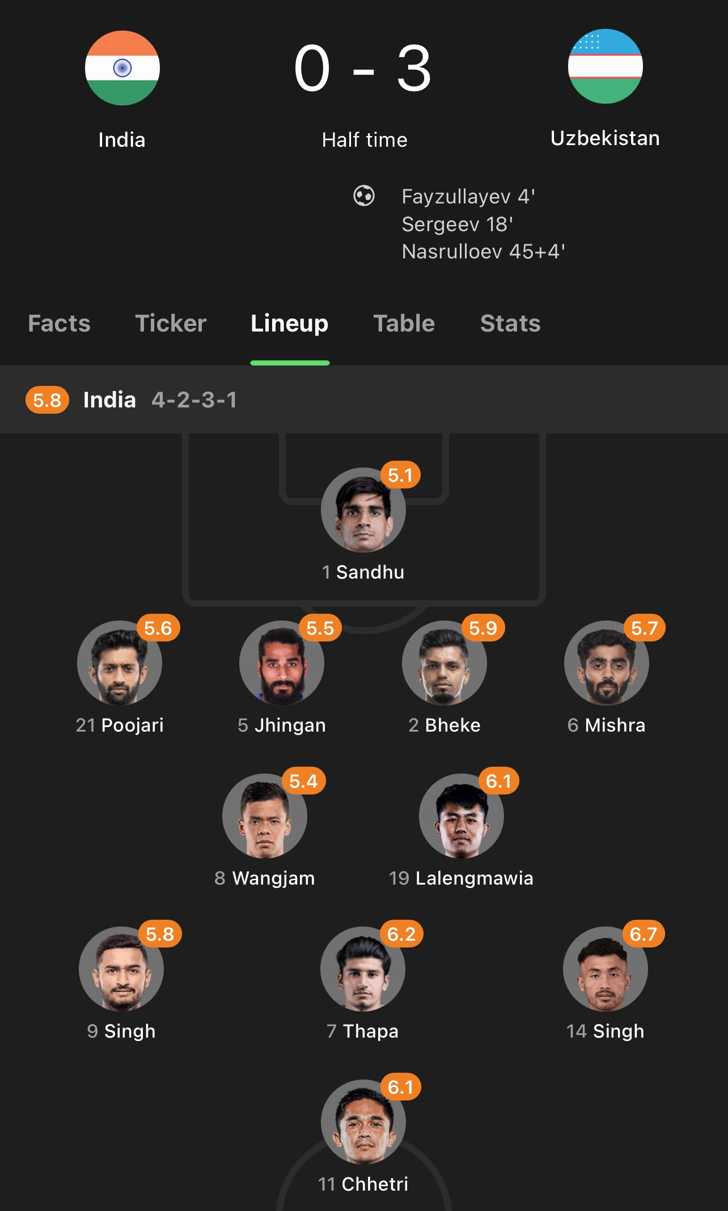This screenshot has height=1211, width=728.
Task: Tap Fayzullayev 4' goal entry
Action: click(x=468, y=197)
